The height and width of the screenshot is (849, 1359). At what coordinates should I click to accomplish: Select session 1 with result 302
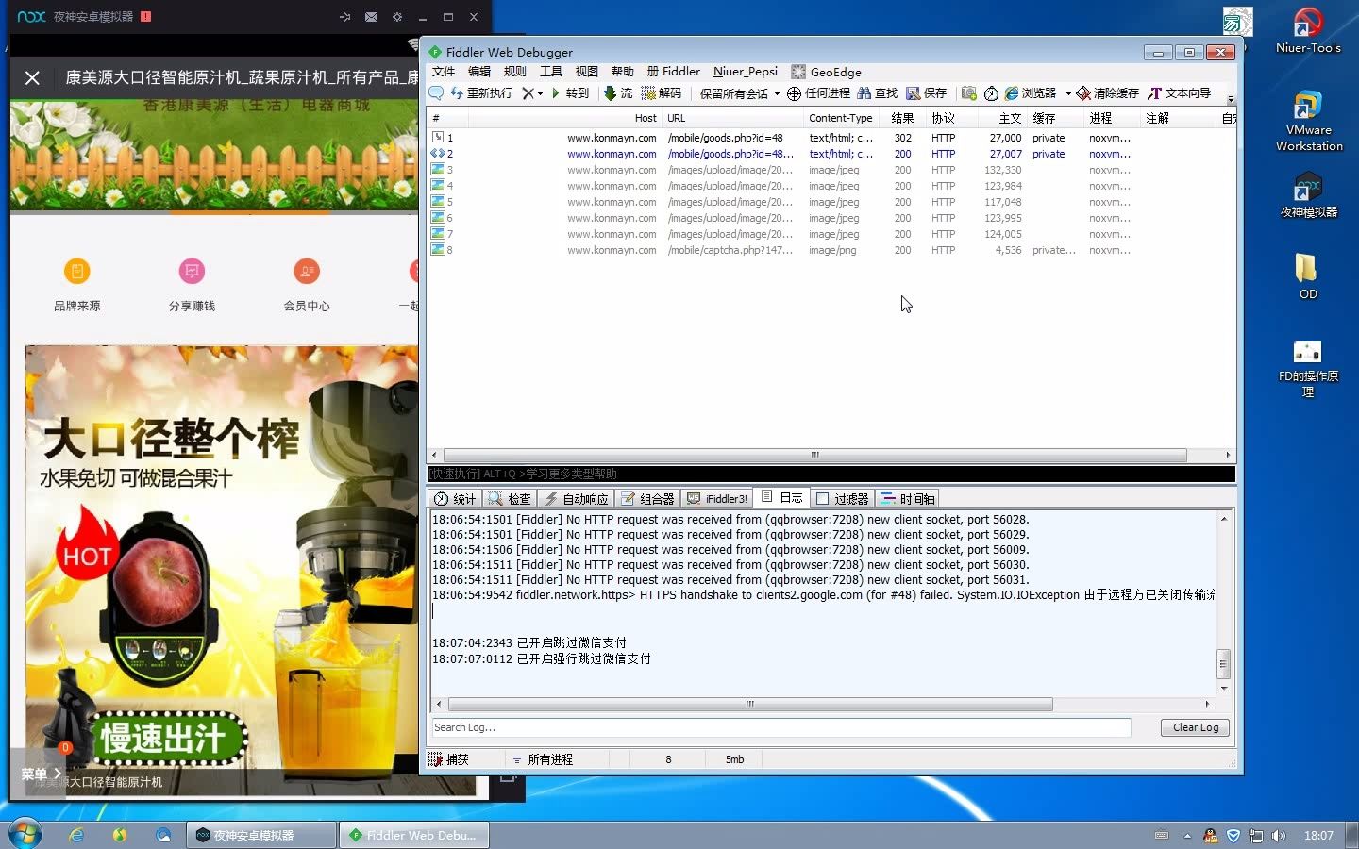pos(830,138)
